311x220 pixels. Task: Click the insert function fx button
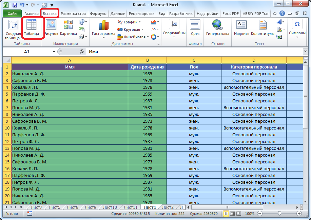(82, 52)
